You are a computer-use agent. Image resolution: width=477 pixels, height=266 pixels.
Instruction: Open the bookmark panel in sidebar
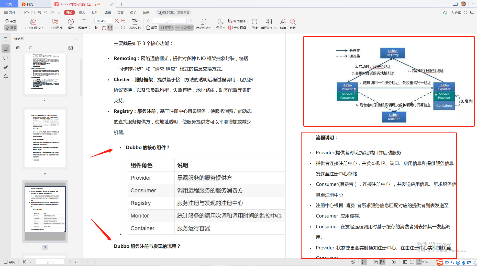pyautogui.click(x=5, y=39)
